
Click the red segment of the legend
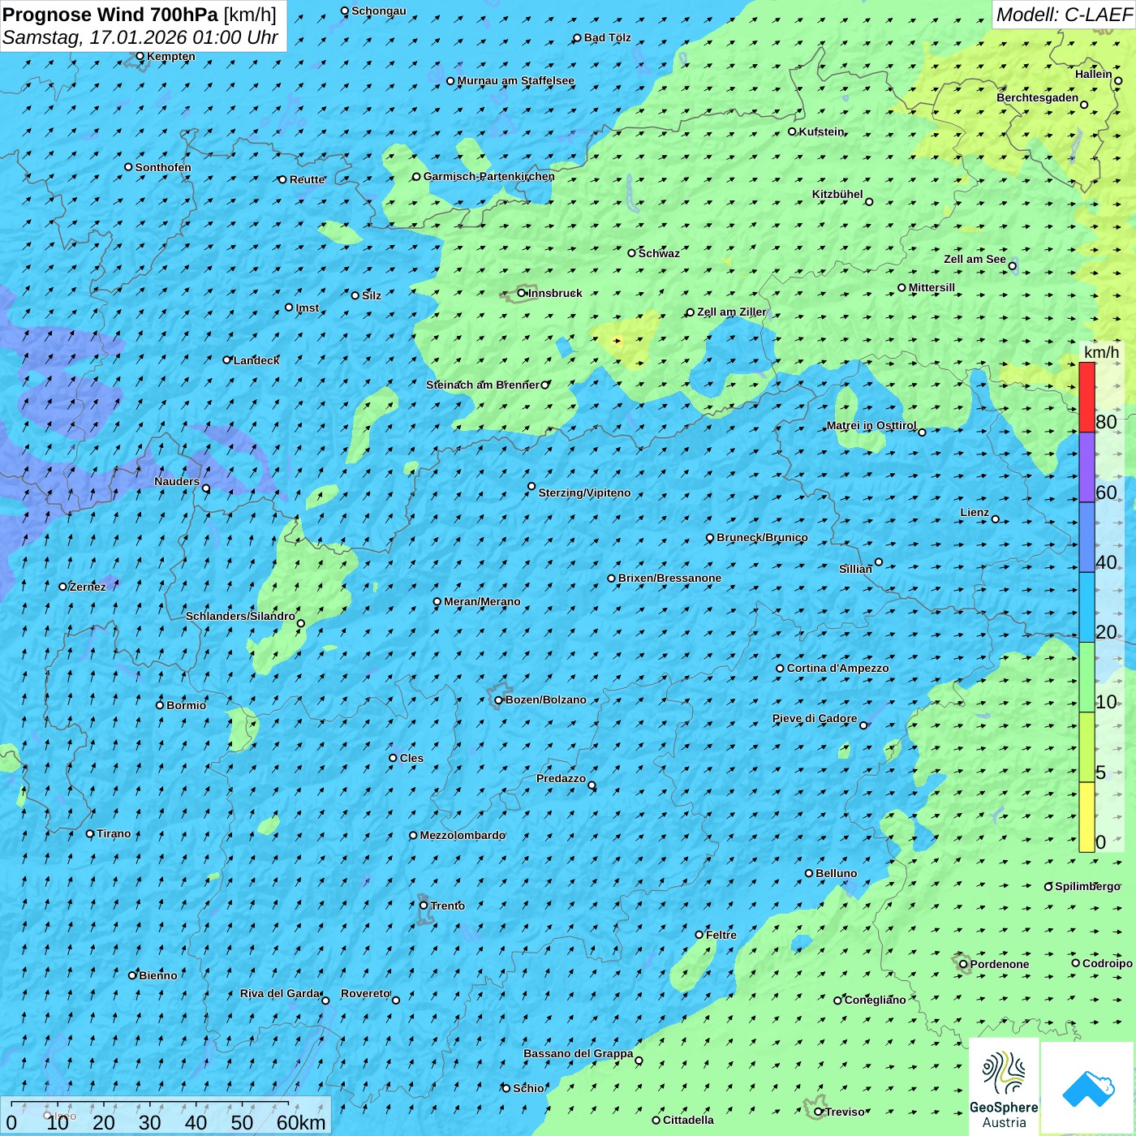[1087, 397]
